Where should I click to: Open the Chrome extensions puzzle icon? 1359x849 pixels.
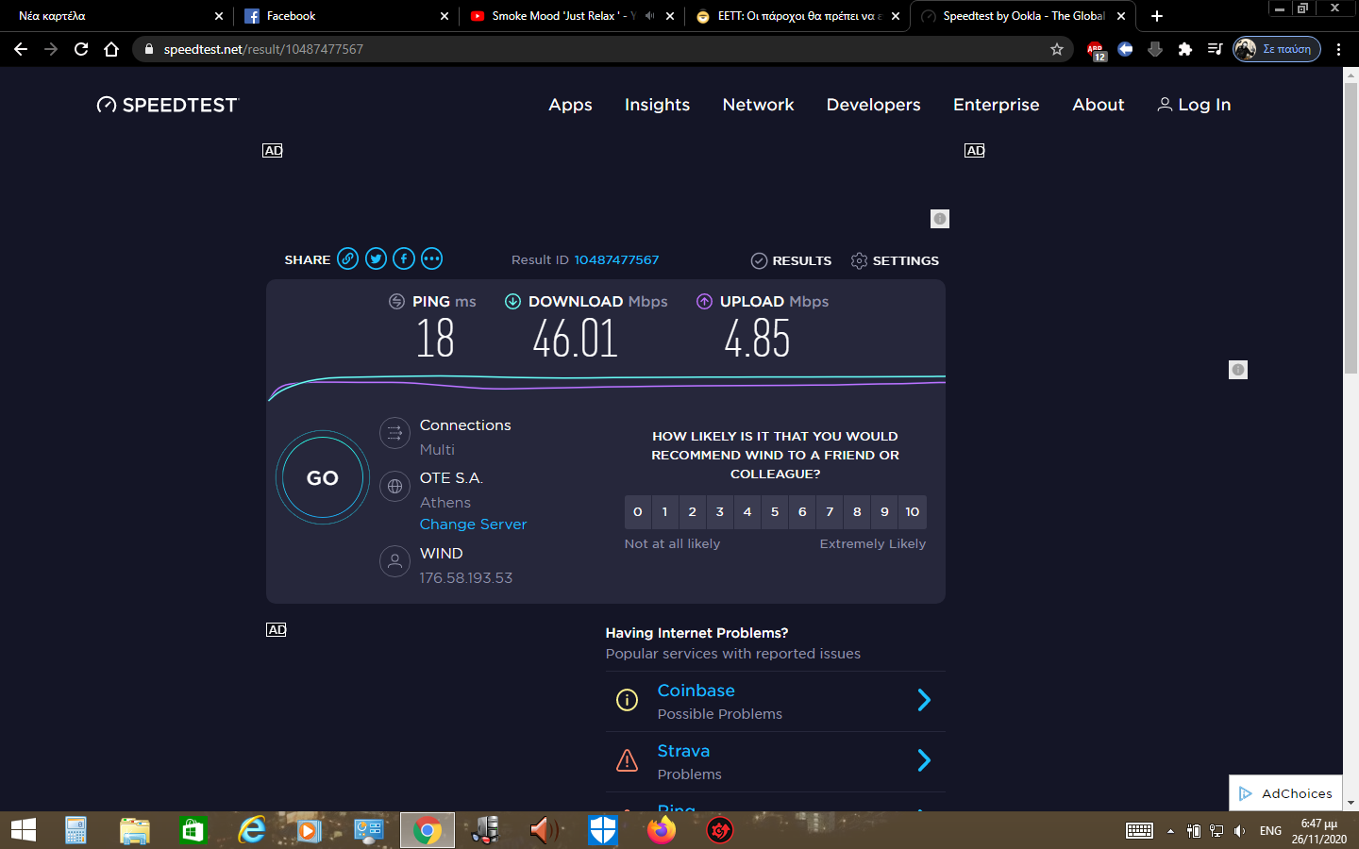(1185, 49)
